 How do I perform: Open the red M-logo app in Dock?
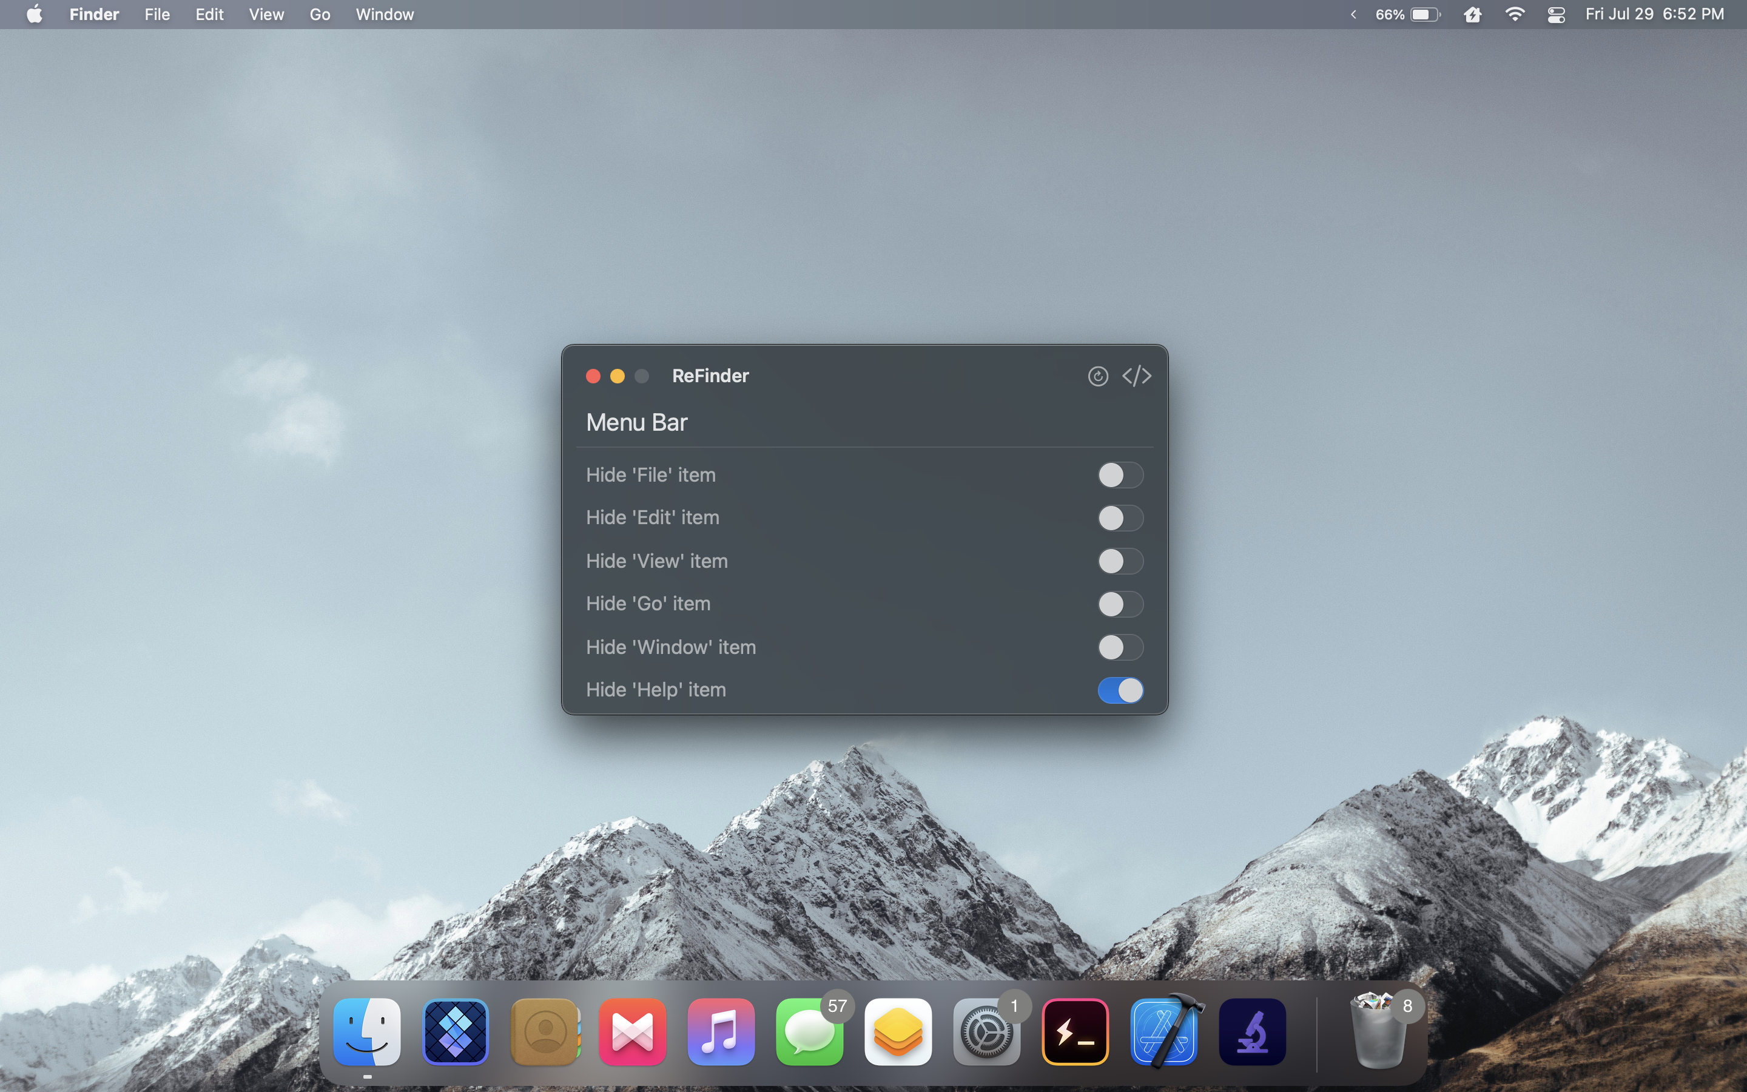tap(633, 1032)
